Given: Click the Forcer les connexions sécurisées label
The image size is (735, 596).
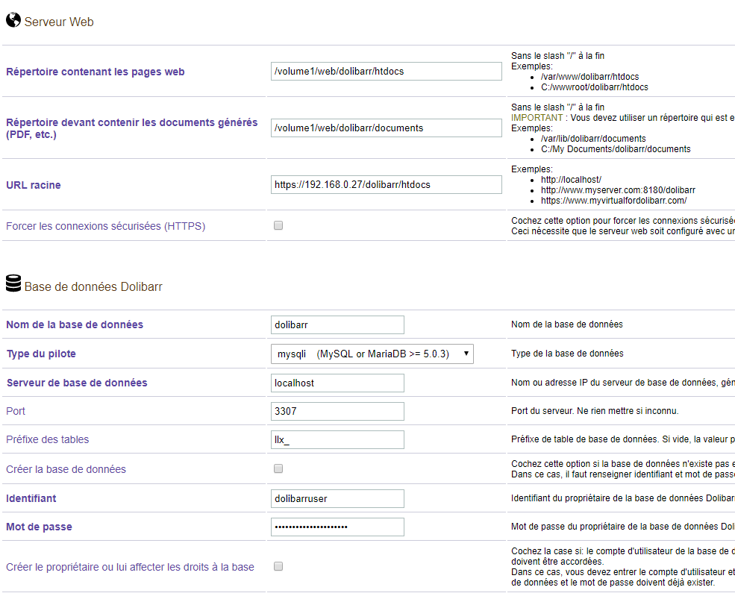Looking at the screenshot, I should pyautogui.click(x=105, y=226).
